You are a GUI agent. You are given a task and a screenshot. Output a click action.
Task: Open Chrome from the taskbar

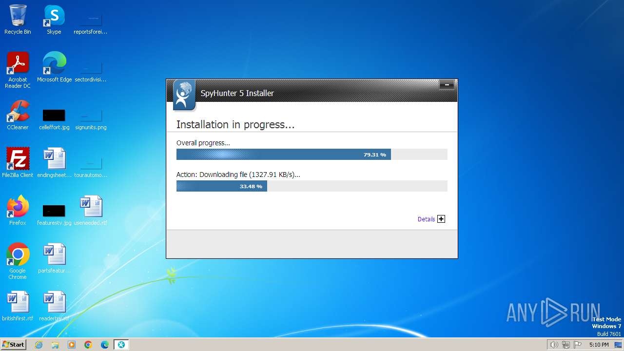[88, 345]
